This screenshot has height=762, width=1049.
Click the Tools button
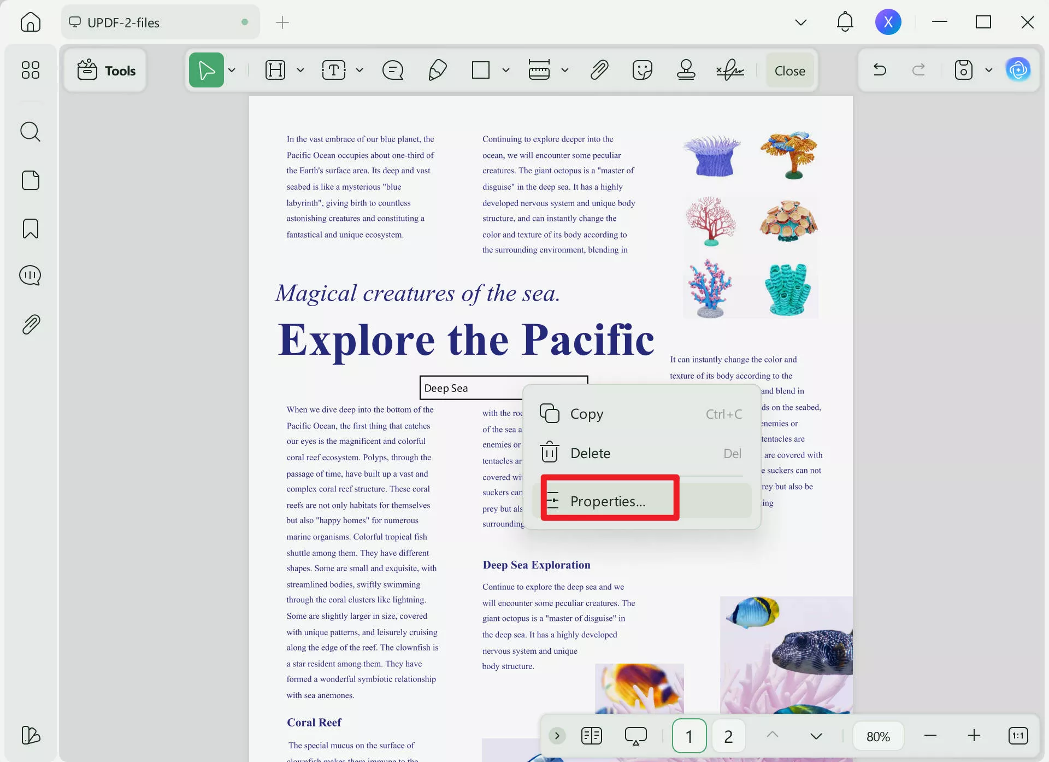click(106, 71)
